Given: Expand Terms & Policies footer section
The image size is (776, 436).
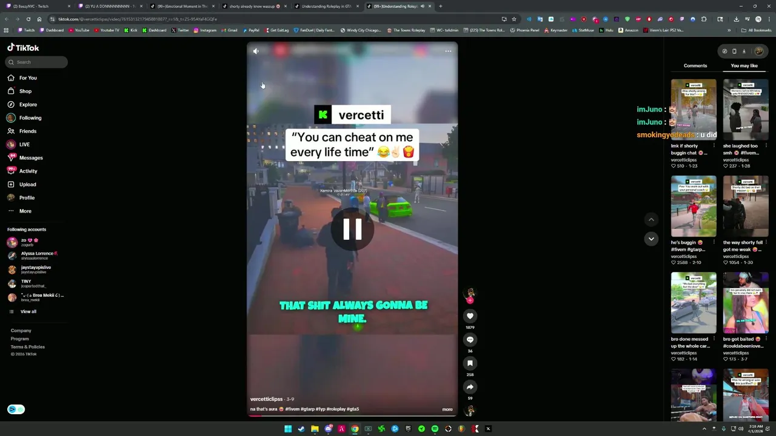Looking at the screenshot, I should click(27, 346).
